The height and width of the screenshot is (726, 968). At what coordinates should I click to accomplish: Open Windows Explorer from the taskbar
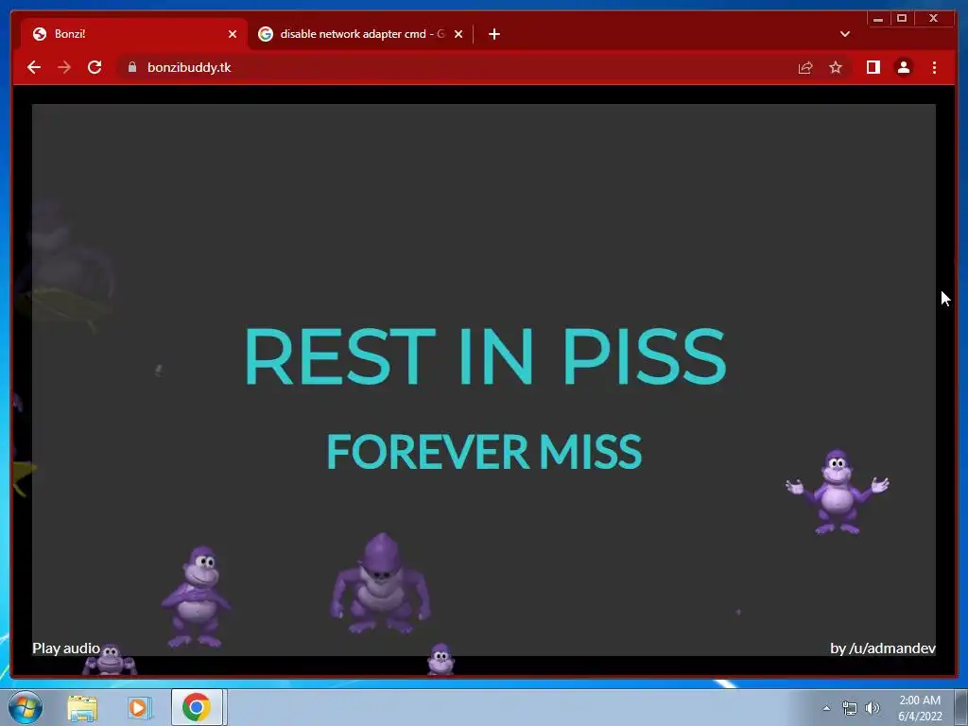tap(82, 707)
